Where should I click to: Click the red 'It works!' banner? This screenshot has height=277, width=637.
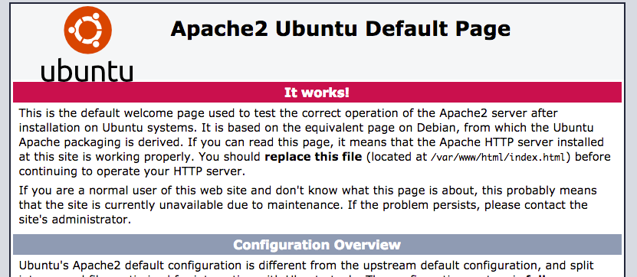(317, 93)
